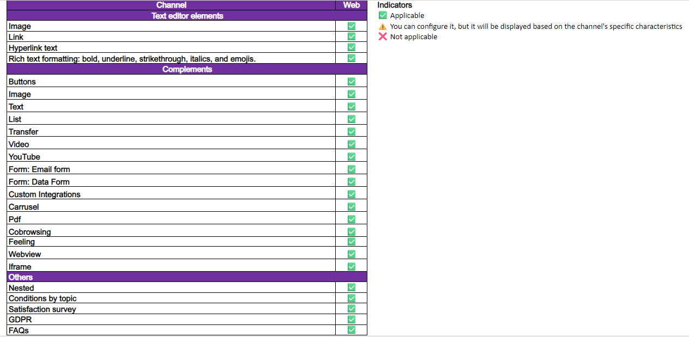Click the Others section header

click(x=187, y=277)
